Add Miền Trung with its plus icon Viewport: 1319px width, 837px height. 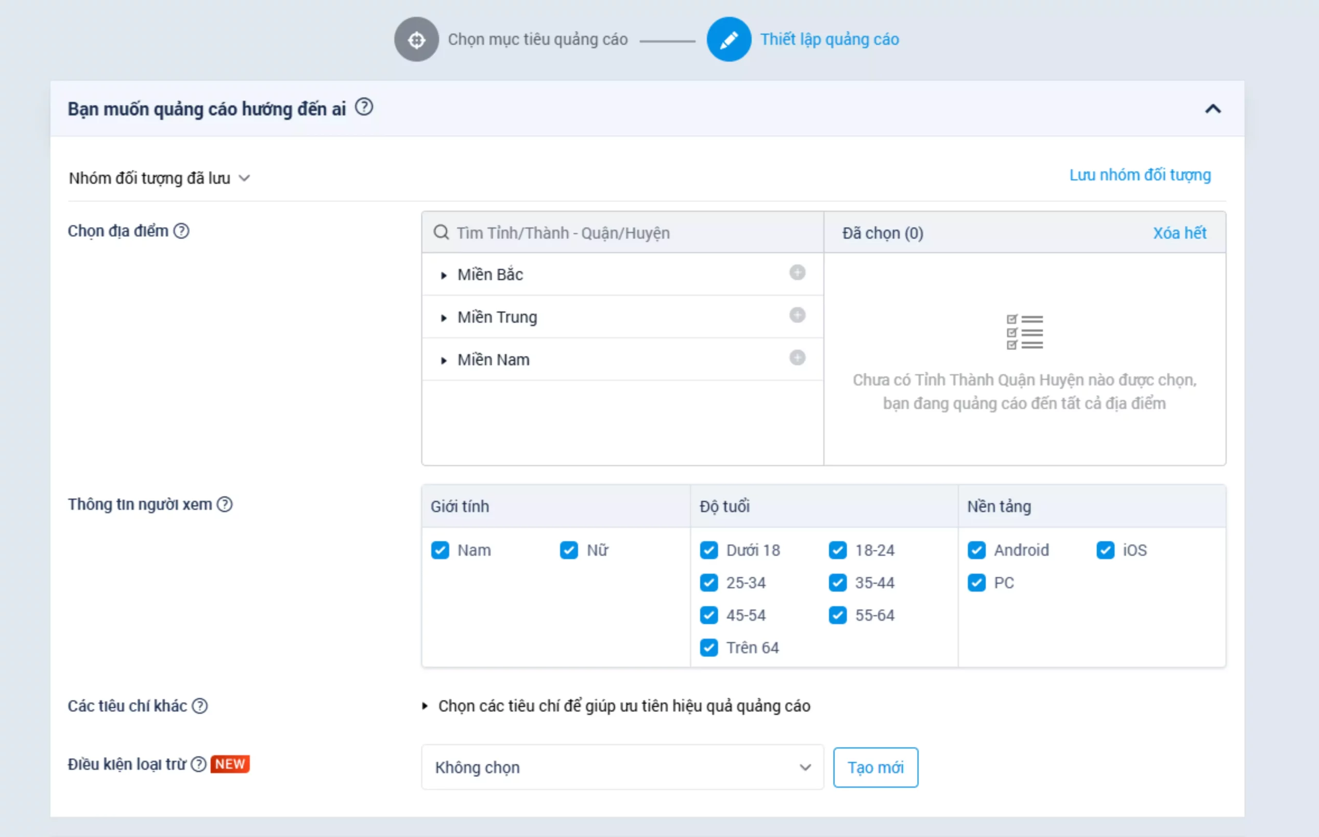[797, 315]
